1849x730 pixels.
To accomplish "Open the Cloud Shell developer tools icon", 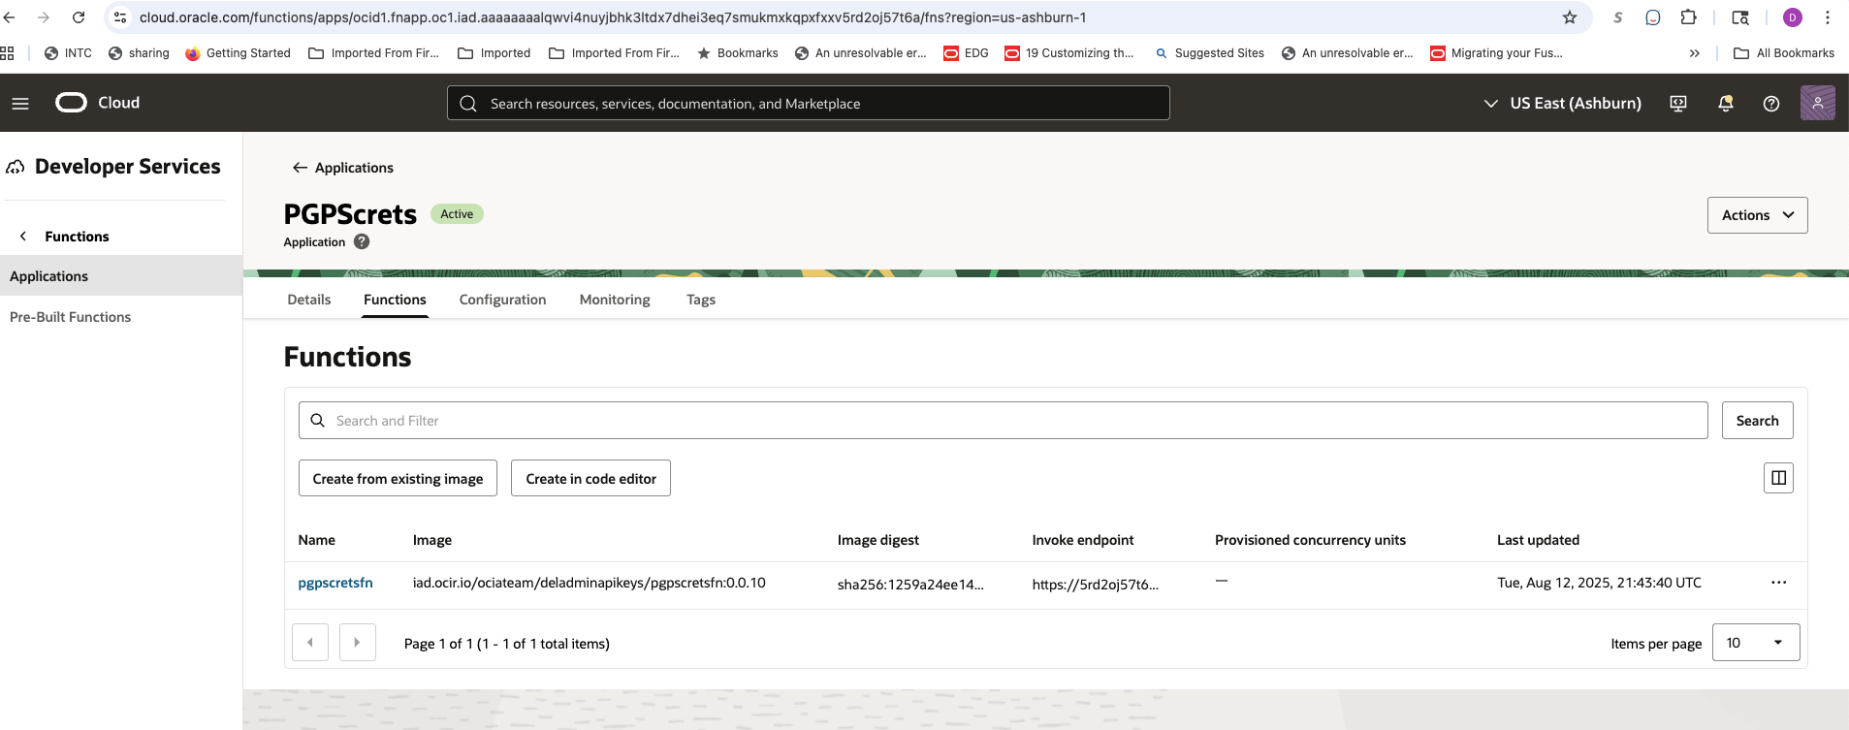I will (1678, 104).
